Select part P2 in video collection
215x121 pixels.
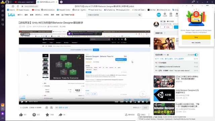click(176, 63)
